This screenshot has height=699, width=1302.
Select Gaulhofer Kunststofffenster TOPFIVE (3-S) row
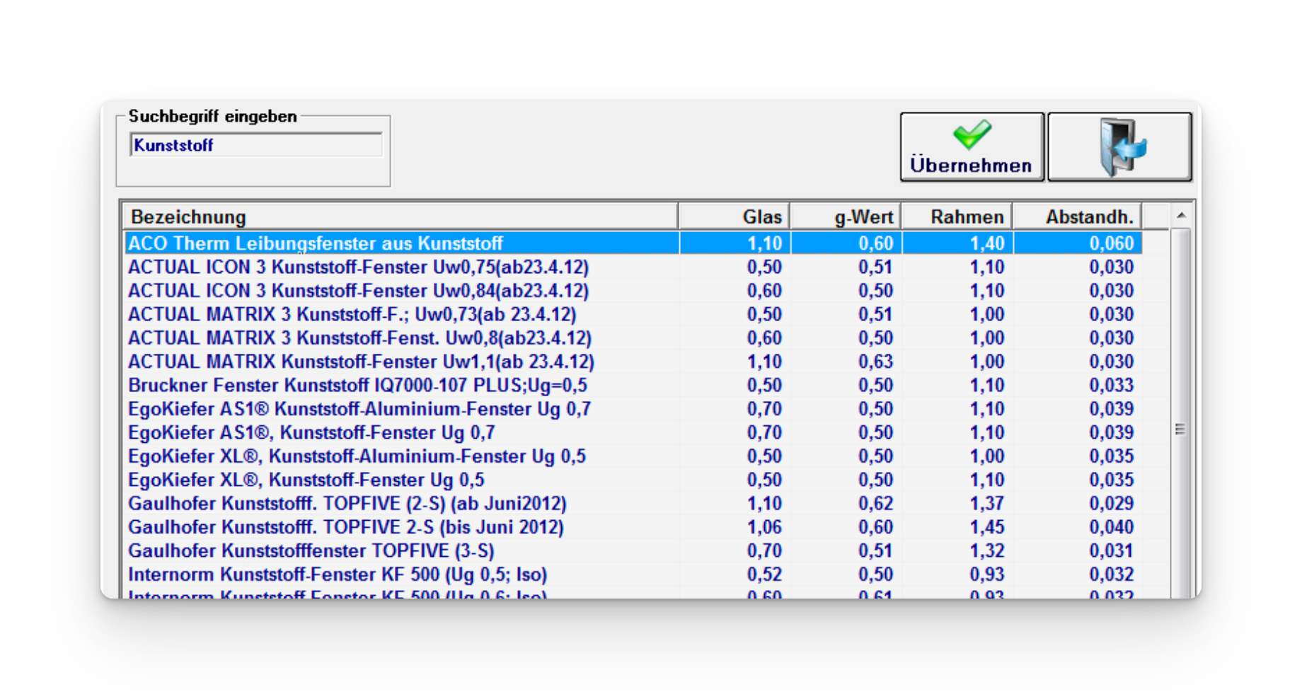[311, 550]
